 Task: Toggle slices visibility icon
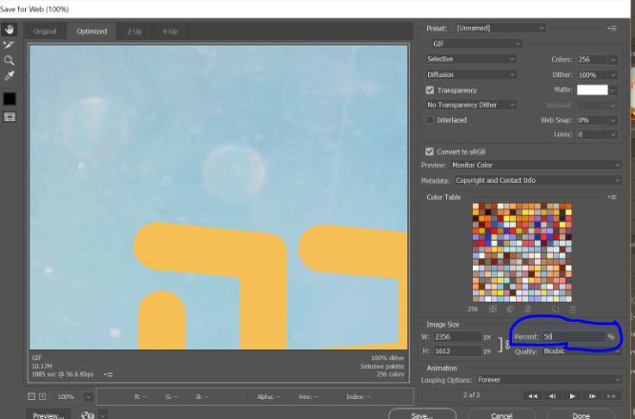10,117
